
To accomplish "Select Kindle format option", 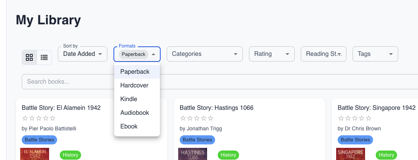I will (137, 99).
